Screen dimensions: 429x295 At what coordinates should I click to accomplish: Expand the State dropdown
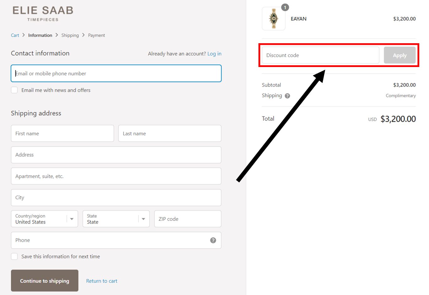[x=116, y=219]
